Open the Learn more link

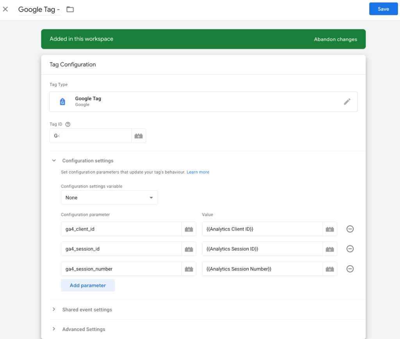pos(198,172)
